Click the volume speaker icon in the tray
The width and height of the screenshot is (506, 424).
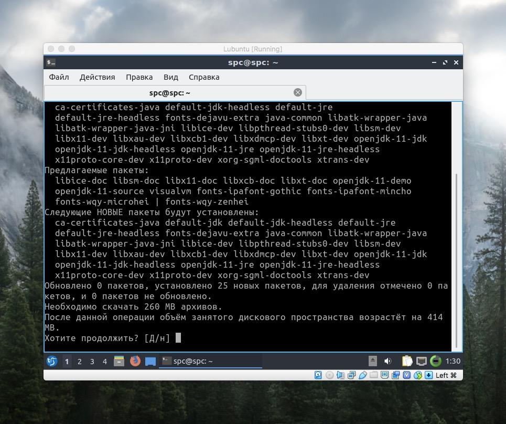tap(388, 361)
